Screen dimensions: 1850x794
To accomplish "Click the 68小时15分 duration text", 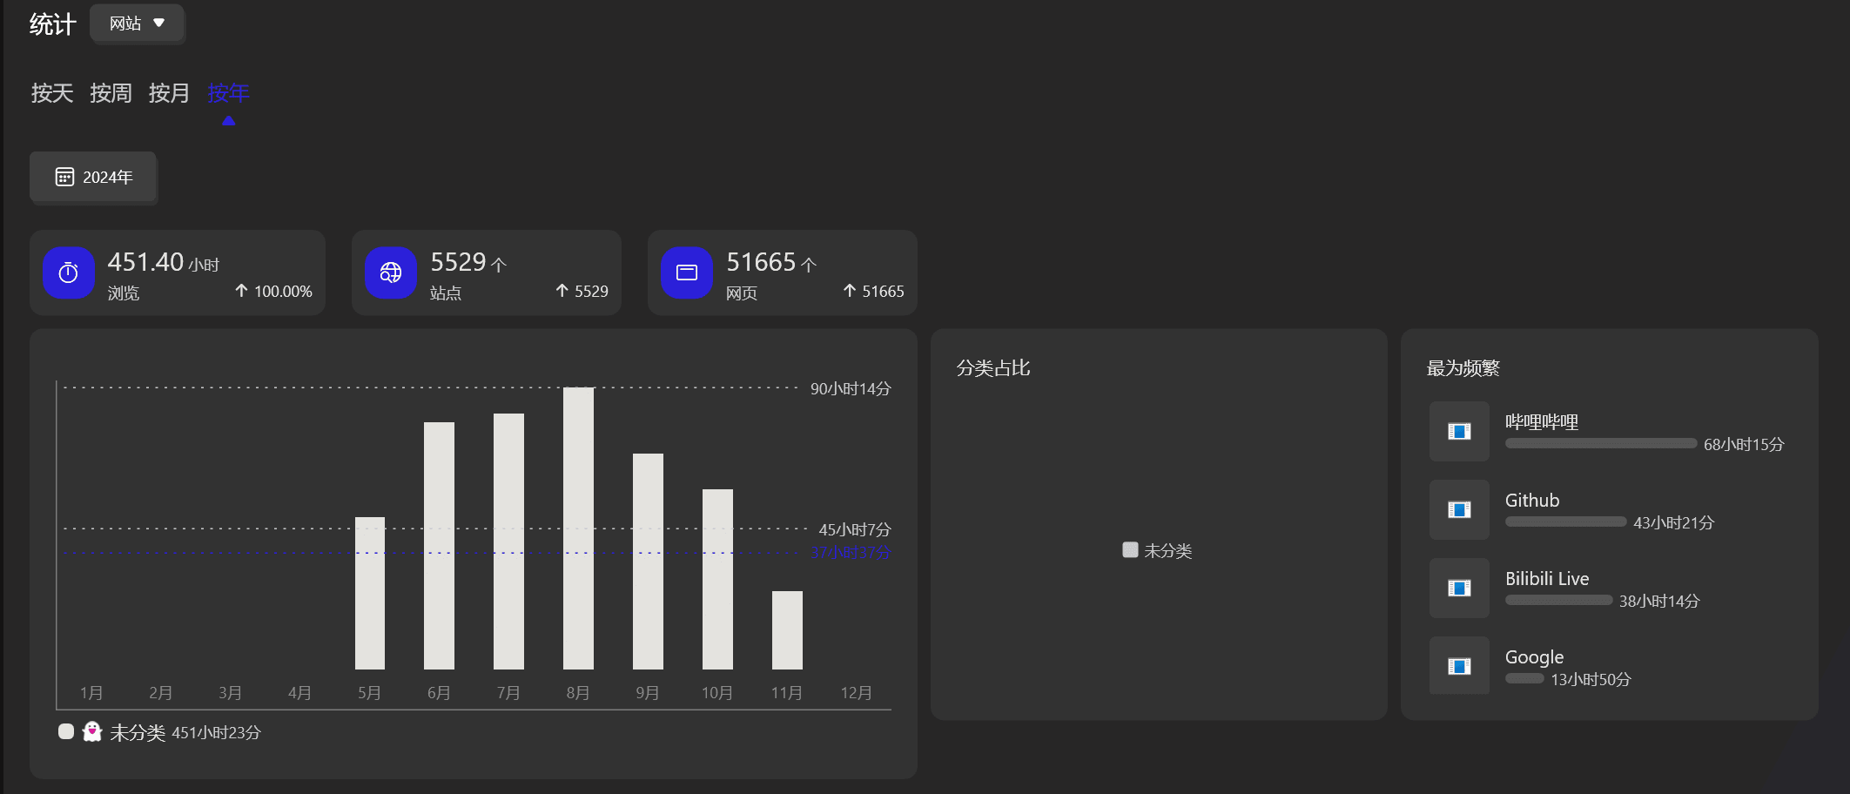I will tap(1744, 444).
